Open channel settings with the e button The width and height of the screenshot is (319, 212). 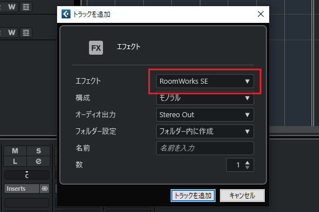click(x=39, y=161)
